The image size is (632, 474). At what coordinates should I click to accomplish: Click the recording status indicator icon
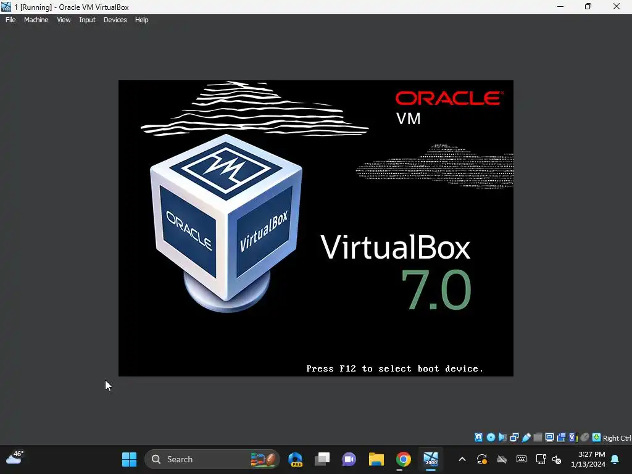point(561,438)
